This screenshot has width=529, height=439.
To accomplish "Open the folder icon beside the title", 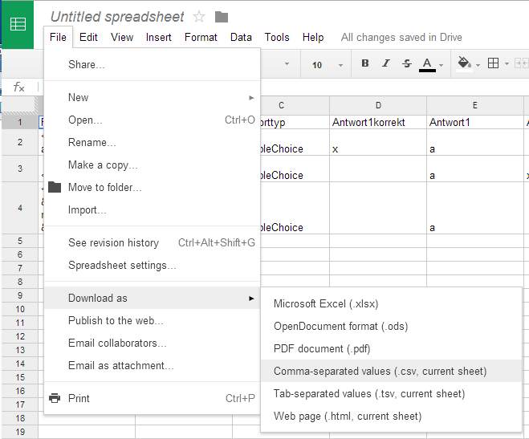I will pyautogui.click(x=222, y=17).
